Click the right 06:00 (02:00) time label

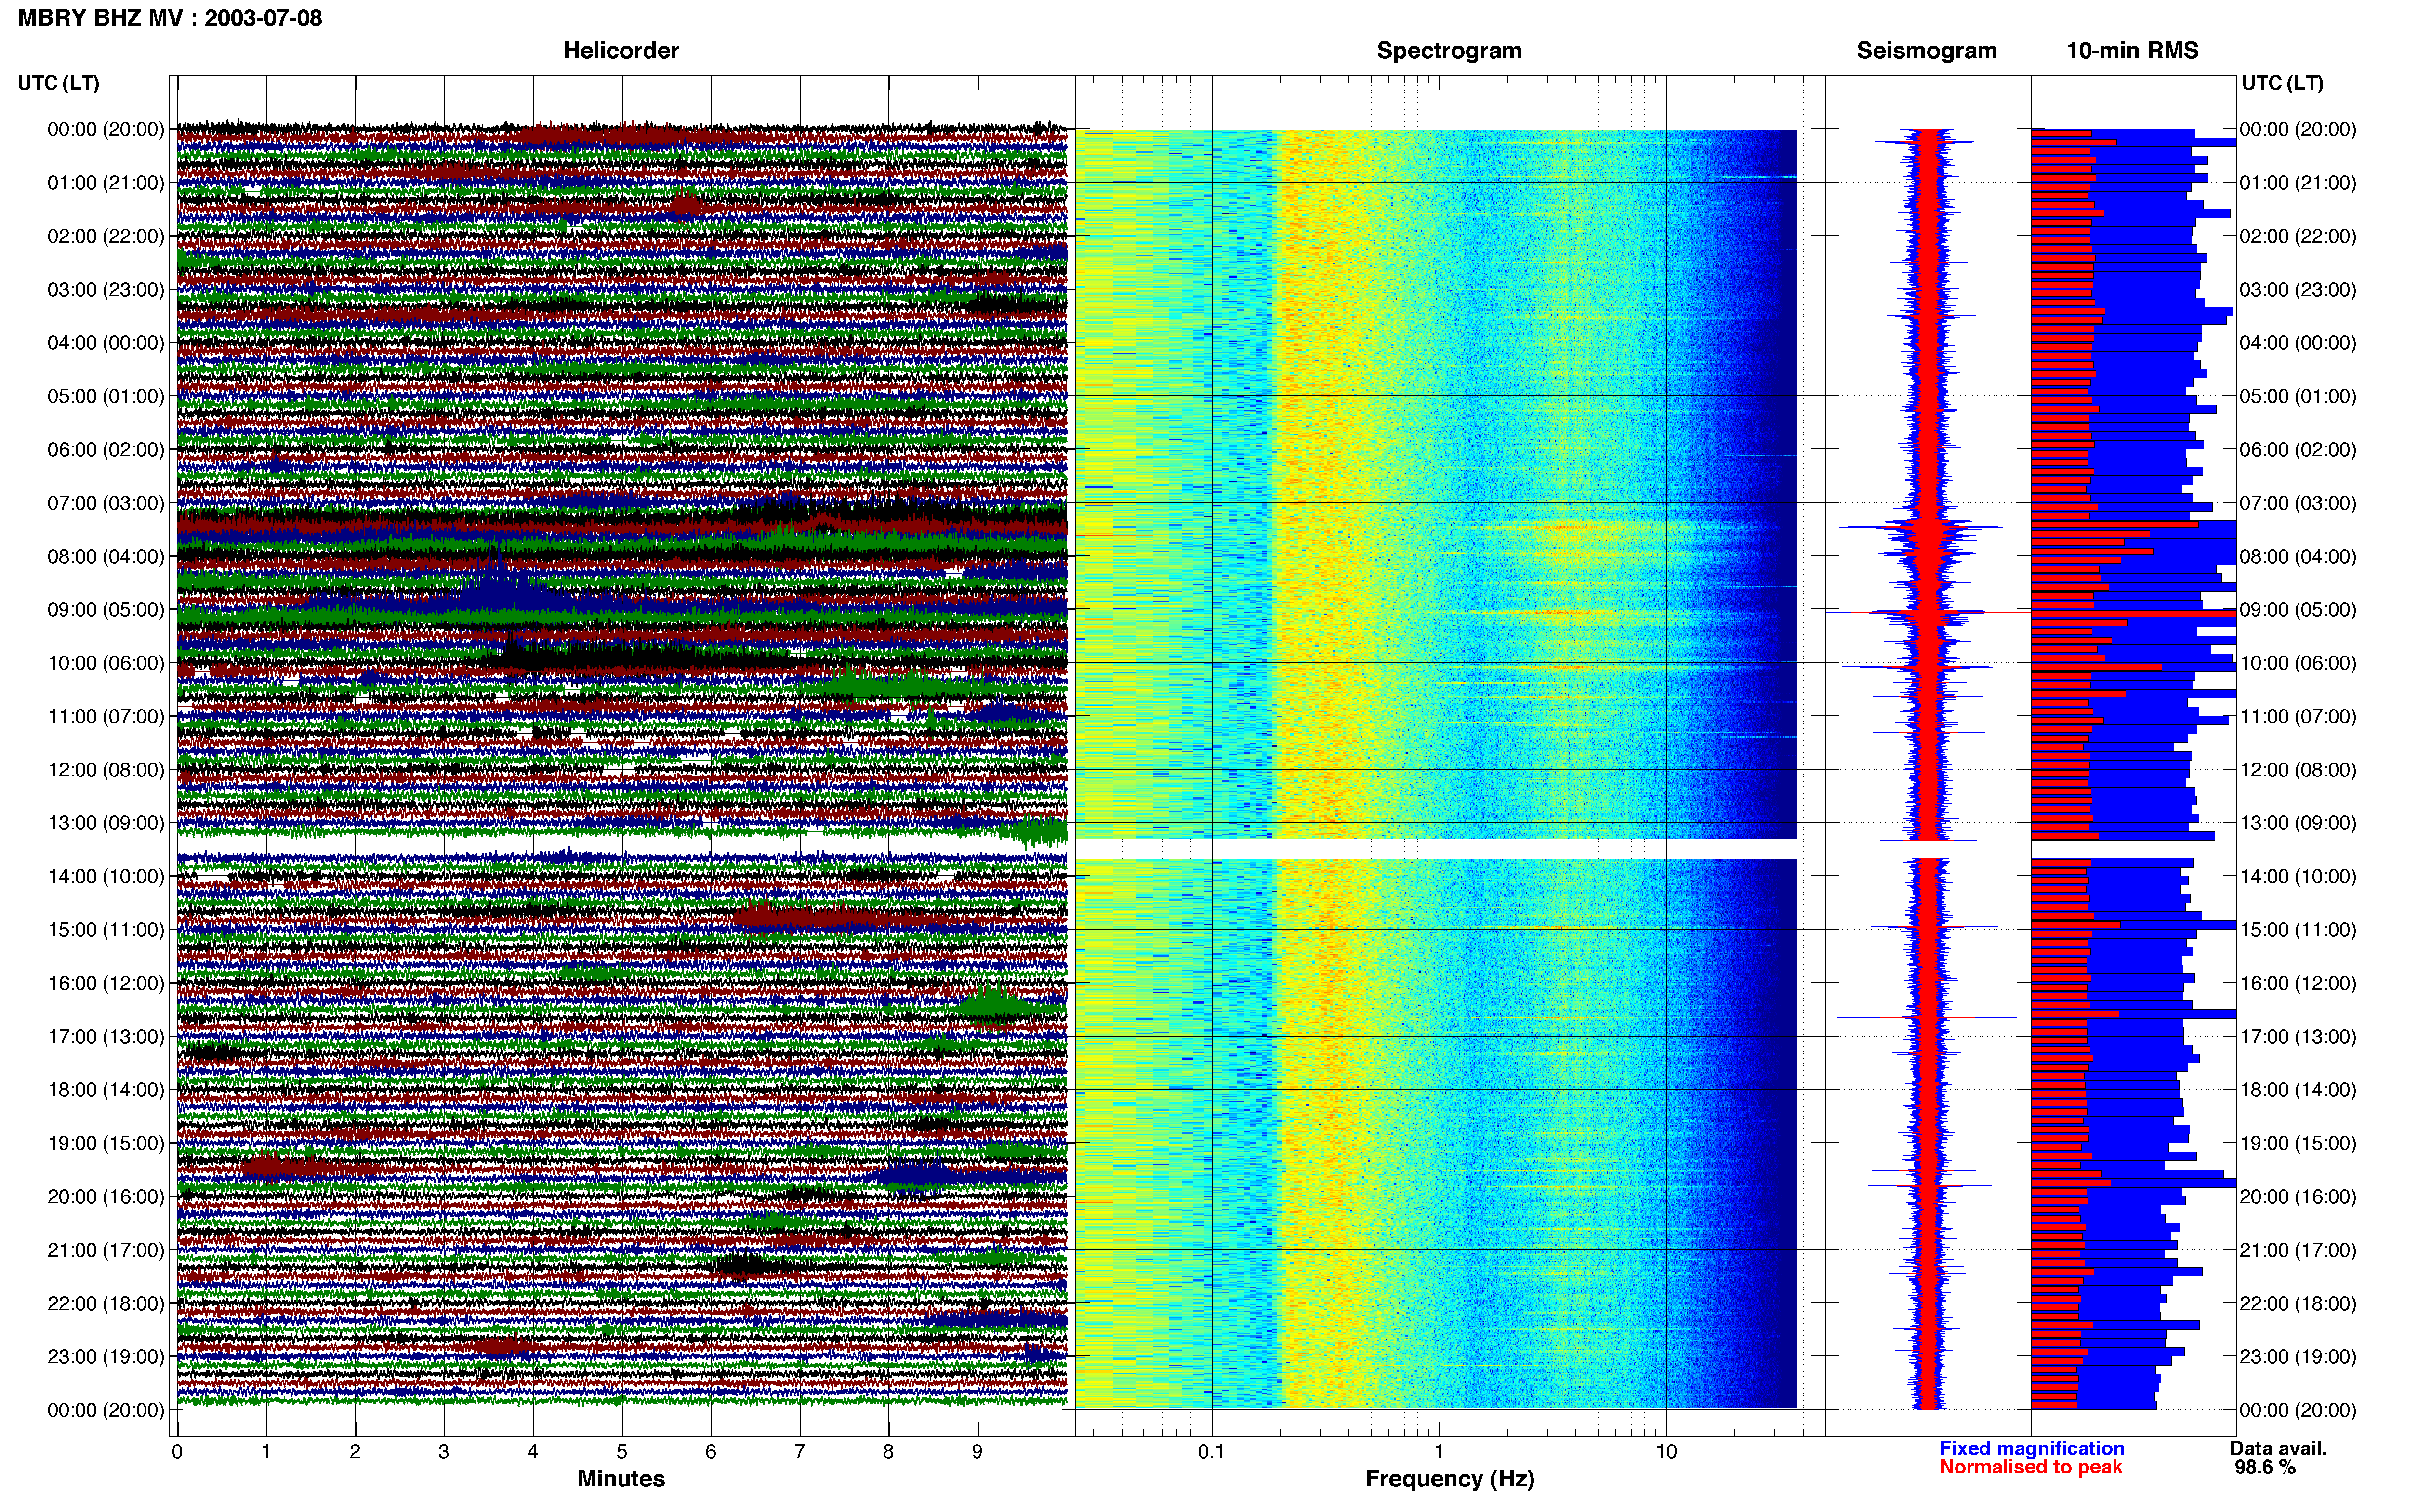pyautogui.click(x=2298, y=450)
